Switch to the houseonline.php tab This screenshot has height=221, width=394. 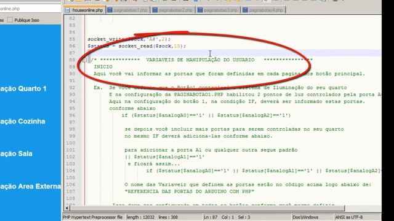tap(85, 10)
